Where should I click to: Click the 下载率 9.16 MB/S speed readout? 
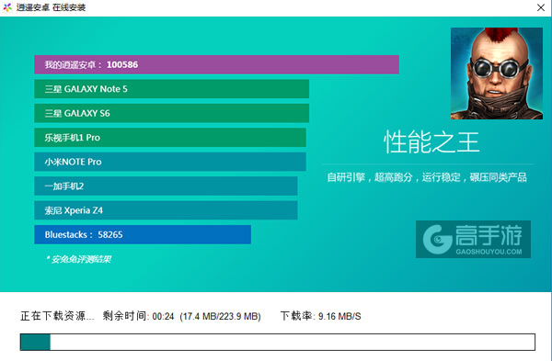[x=321, y=316]
